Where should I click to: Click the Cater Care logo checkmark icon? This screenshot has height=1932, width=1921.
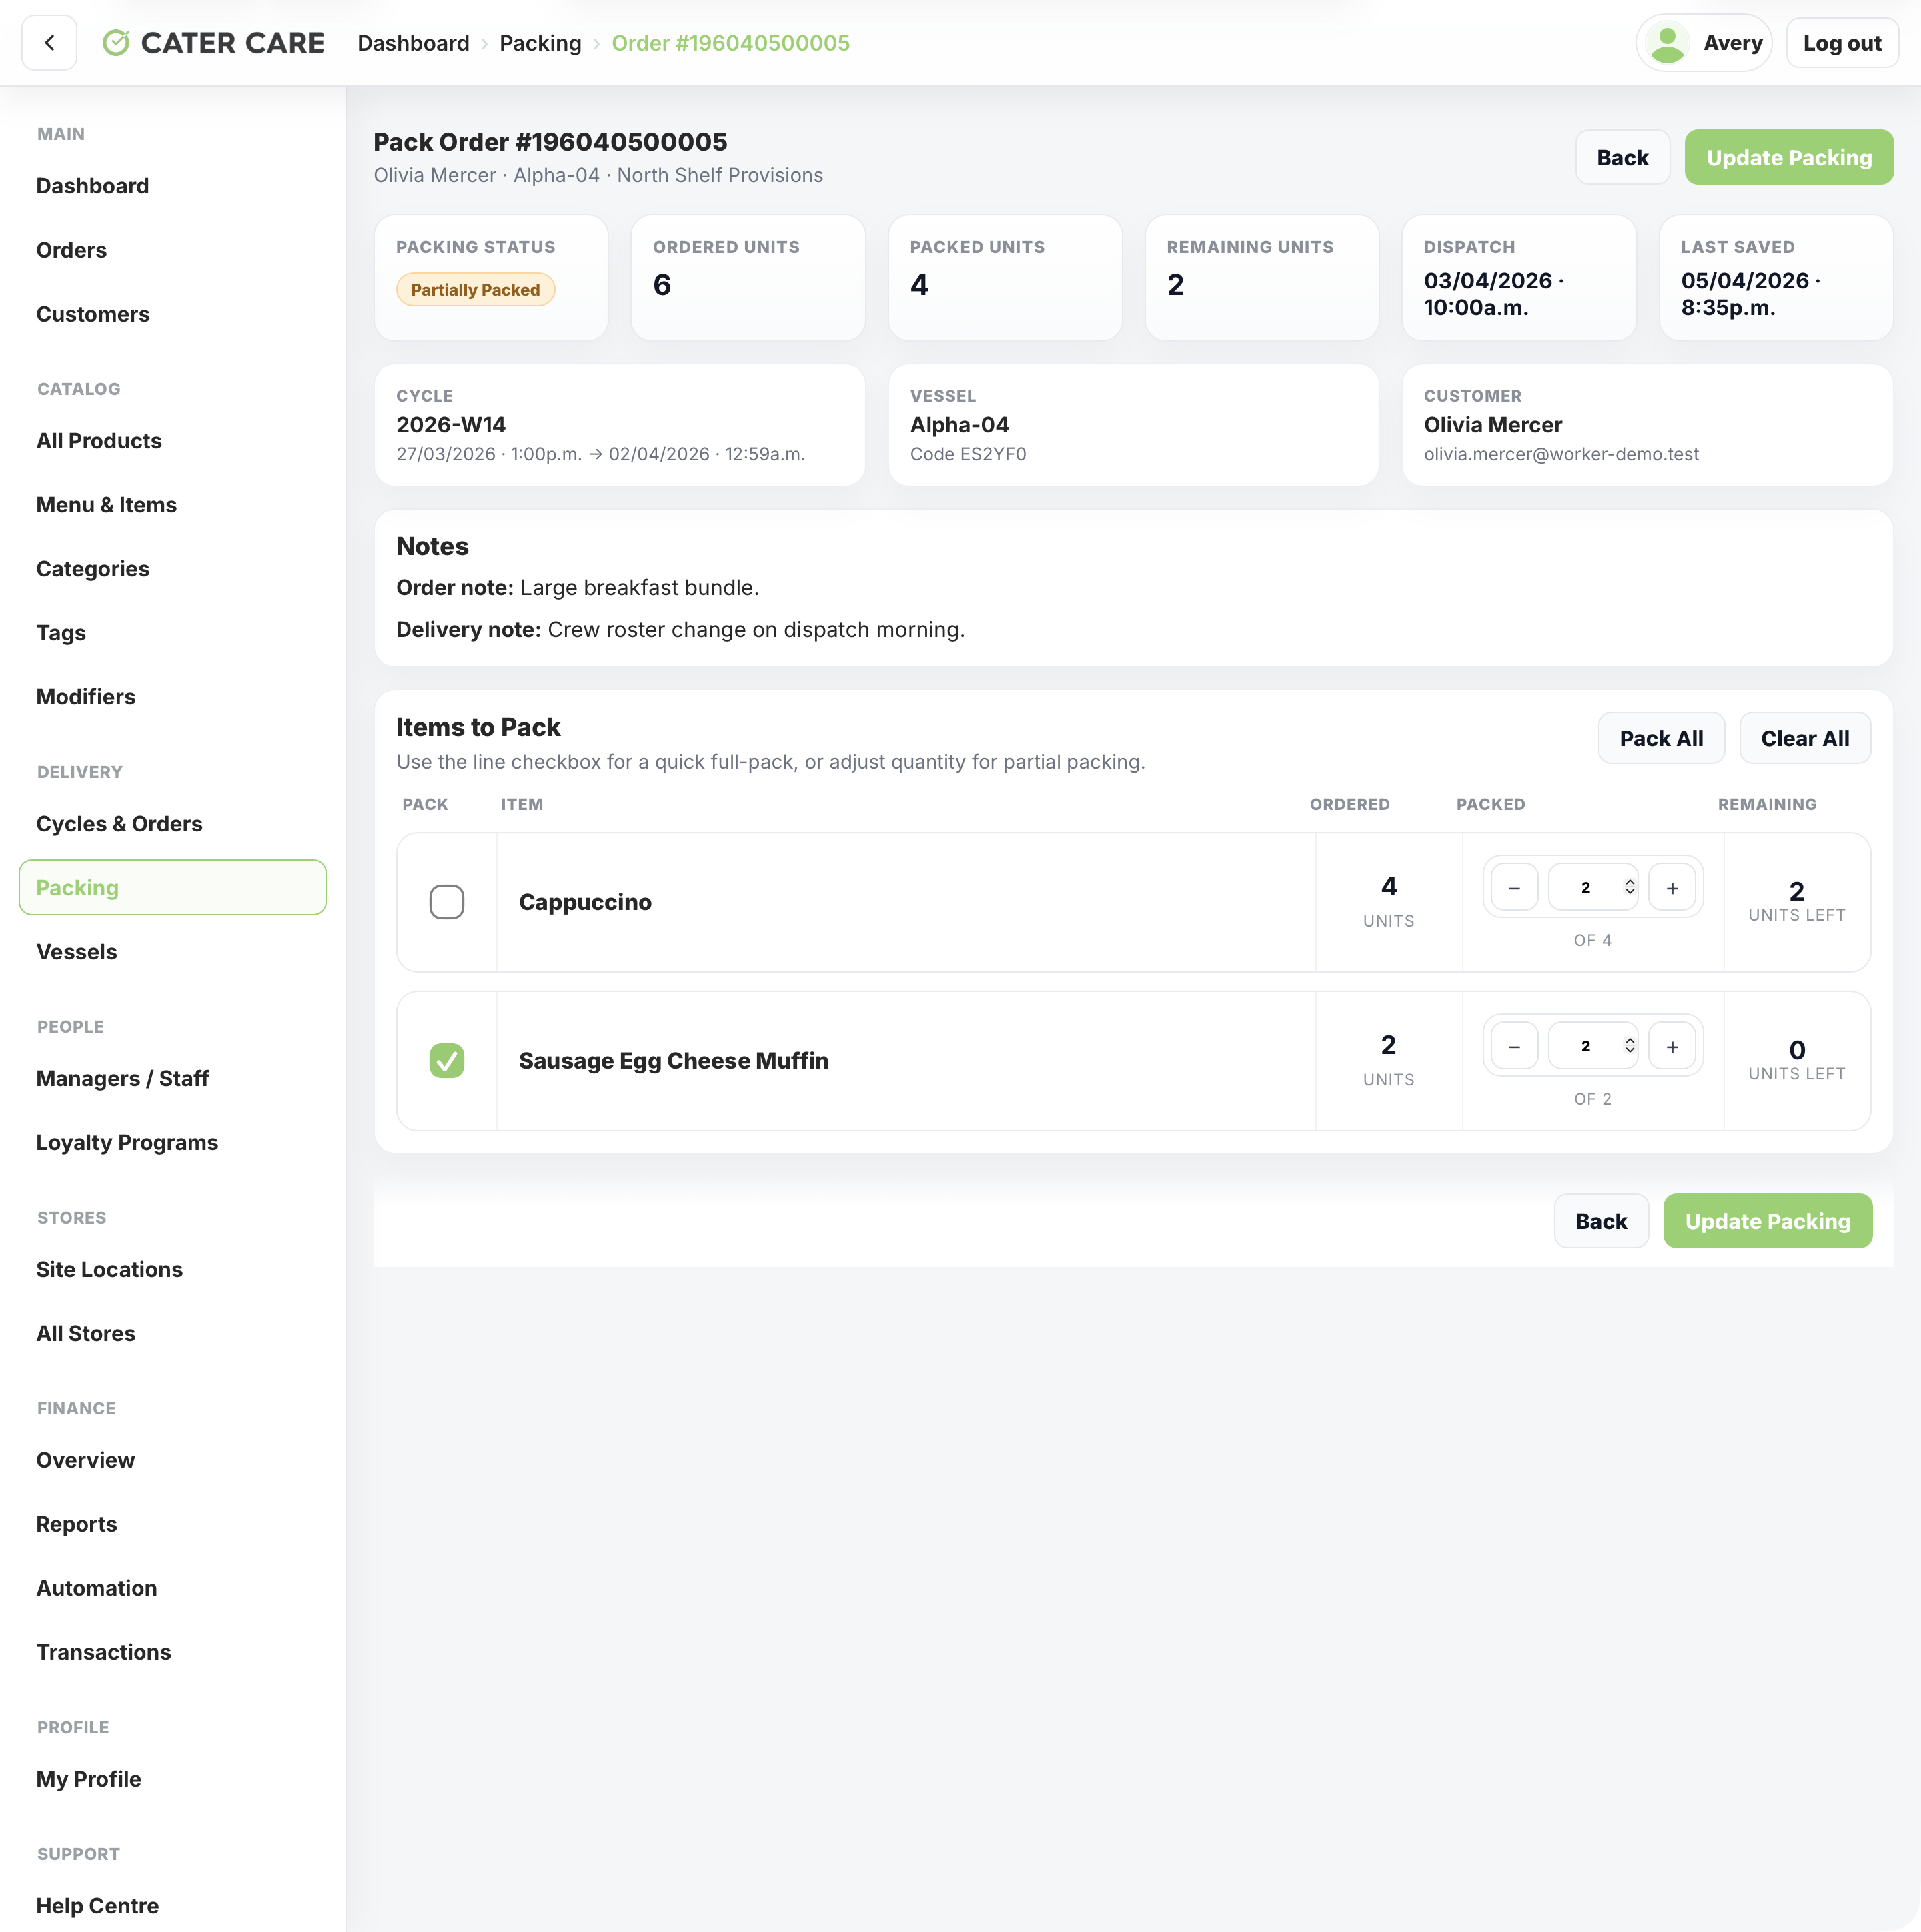(116, 43)
